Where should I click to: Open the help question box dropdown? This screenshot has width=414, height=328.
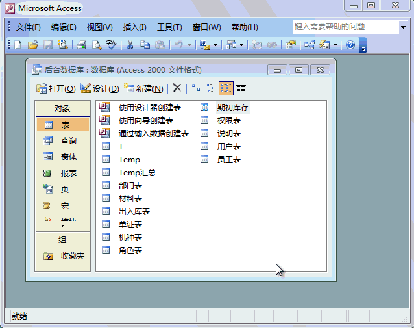pyautogui.click(x=403, y=27)
